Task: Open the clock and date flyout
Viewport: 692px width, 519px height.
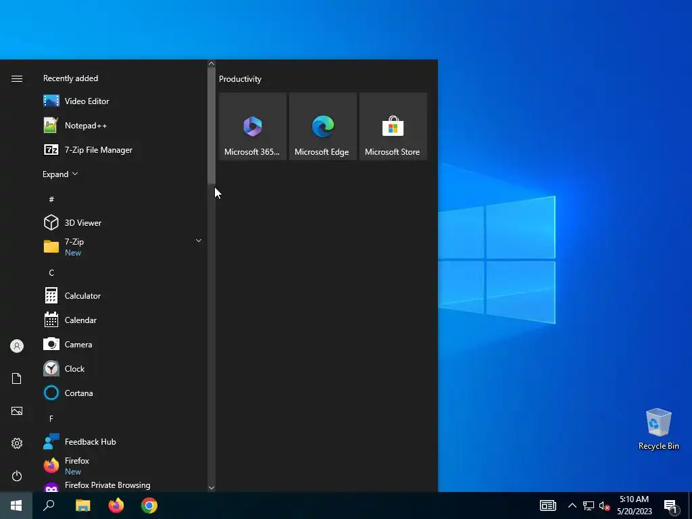Action: (x=634, y=505)
